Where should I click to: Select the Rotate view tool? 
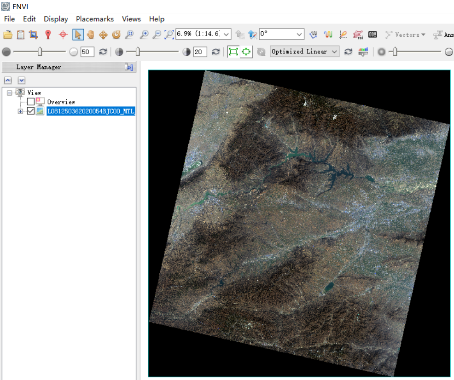(116, 35)
